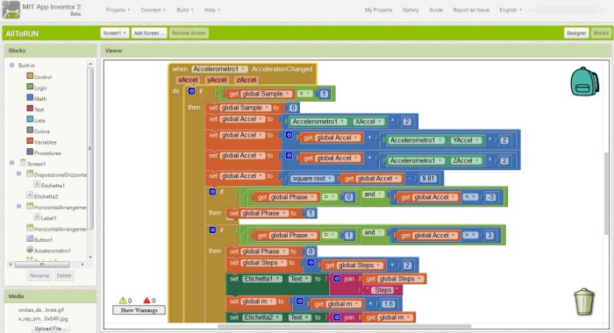
Task: Open the English language dropdown
Action: 510,11
